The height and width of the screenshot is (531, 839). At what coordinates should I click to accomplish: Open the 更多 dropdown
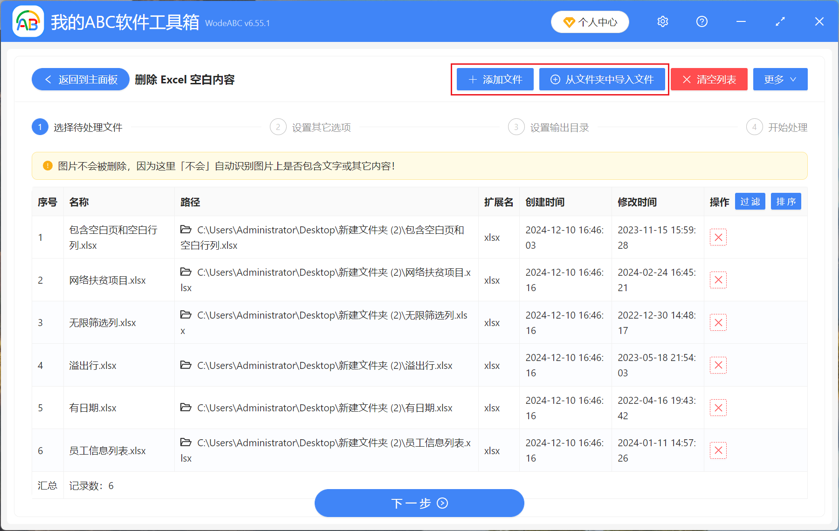[780, 79]
